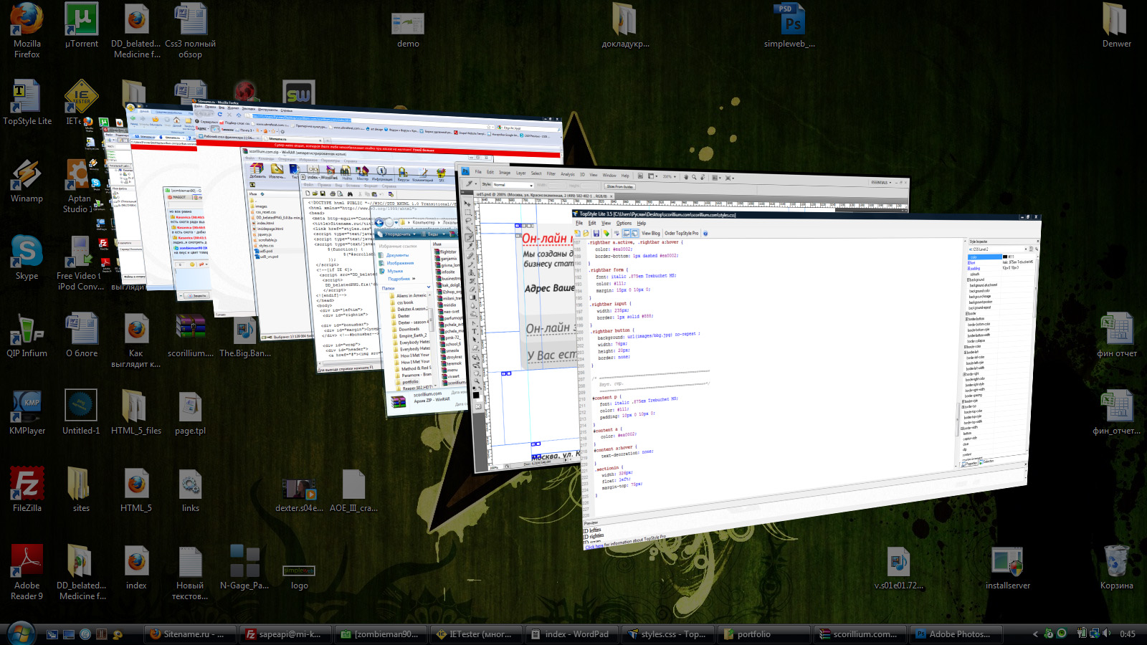This screenshot has height=645, width=1147.
Task: Open the Документы link in Explorer sidebar
Action: coord(397,255)
